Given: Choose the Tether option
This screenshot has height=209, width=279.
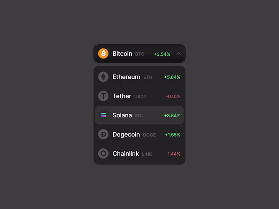Looking at the screenshot, I should click(x=122, y=96).
